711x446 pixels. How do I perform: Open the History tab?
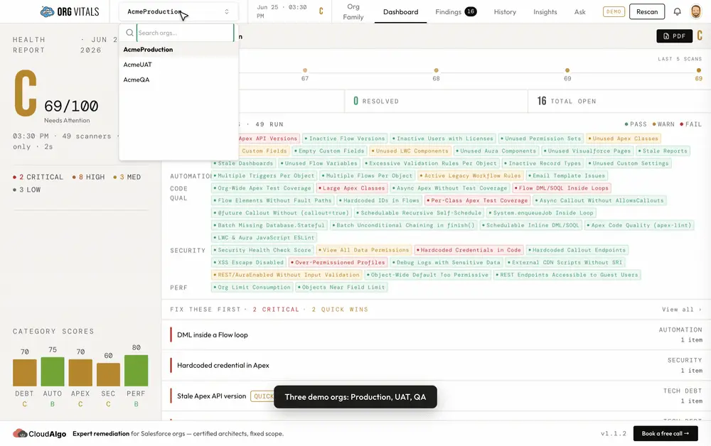505,12
